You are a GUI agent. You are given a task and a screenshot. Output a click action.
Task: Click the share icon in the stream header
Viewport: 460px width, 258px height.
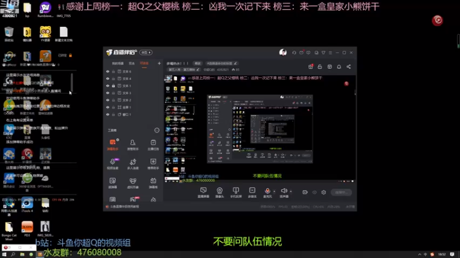coord(348,67)
